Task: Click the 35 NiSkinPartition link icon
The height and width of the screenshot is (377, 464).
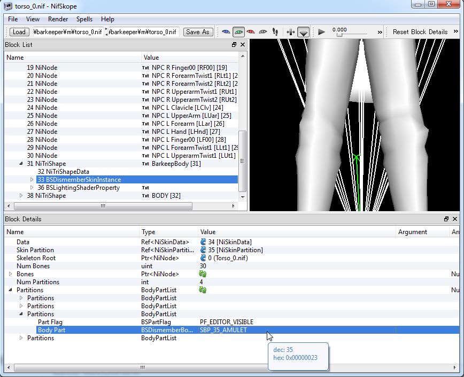Action: (x=203, y=250)
